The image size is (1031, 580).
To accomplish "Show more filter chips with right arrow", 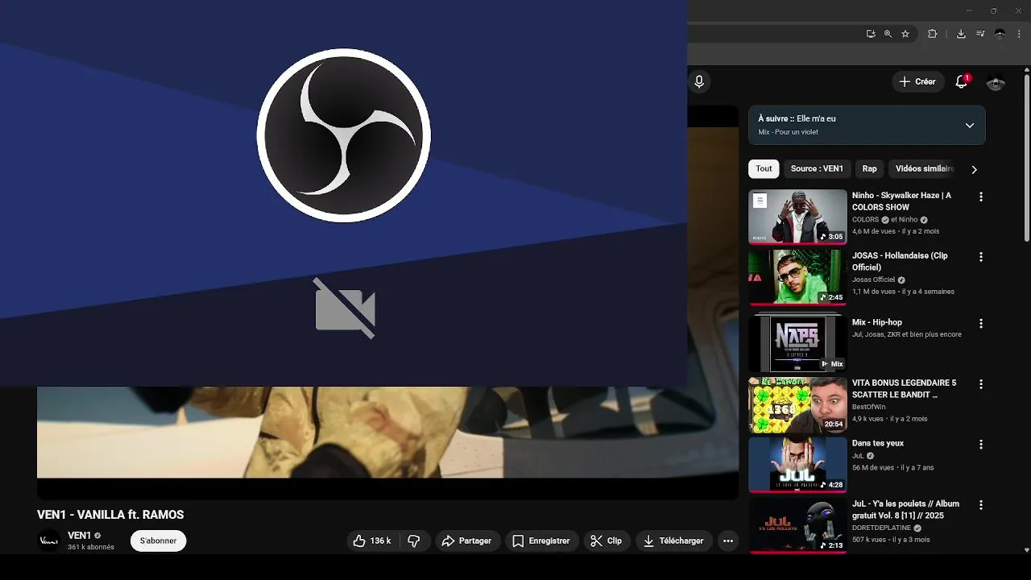I will coord(974,169).
